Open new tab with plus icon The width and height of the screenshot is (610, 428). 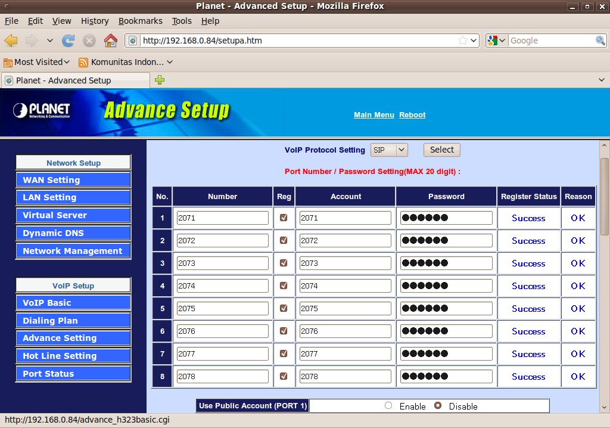(x=160, y=80)
